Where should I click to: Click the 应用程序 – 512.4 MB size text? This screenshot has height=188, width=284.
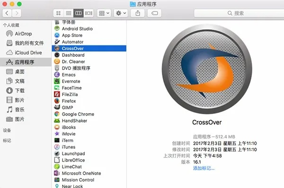coord(214,137)
